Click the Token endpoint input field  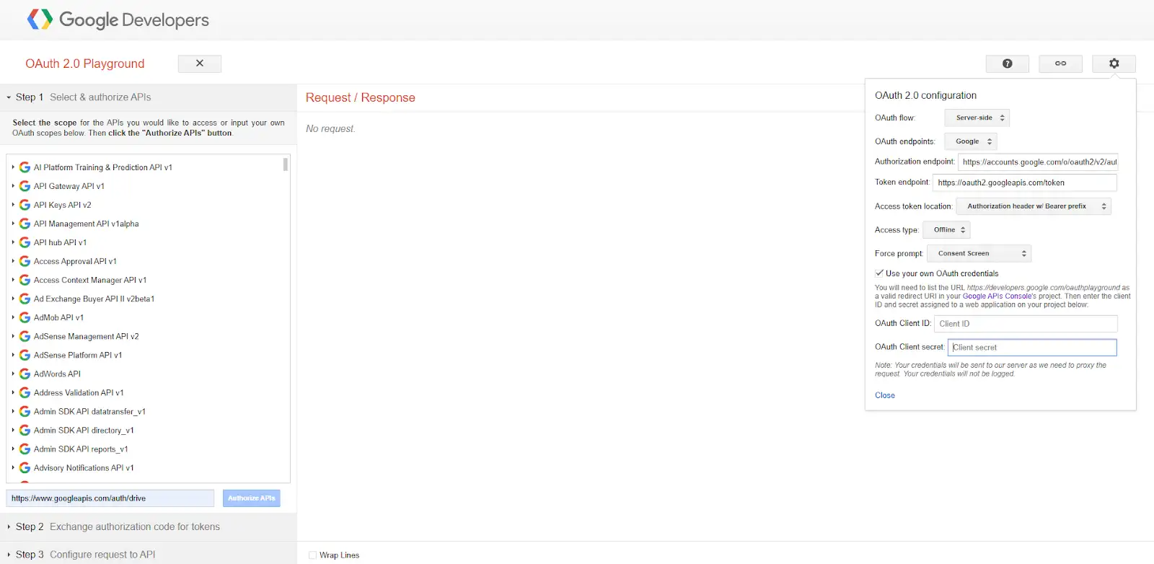[1025, 182]
